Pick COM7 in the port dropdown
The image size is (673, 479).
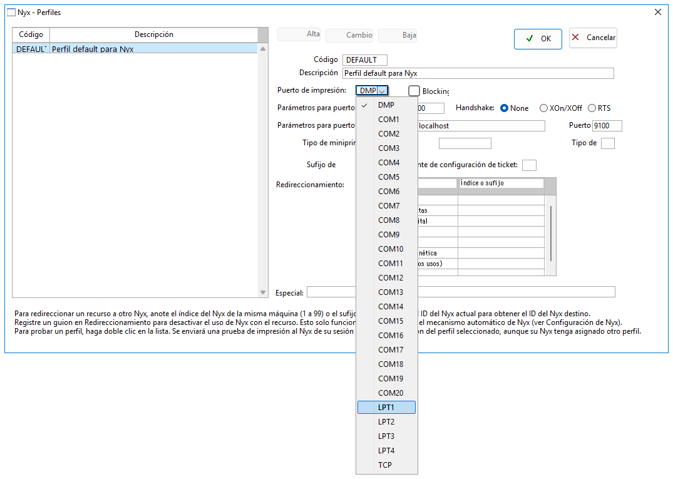coord(386,206)
